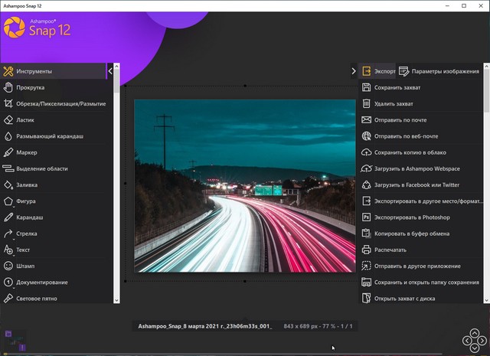
Task: Click Экспортировать в Photoshop icon
Action: pos(367,217)
